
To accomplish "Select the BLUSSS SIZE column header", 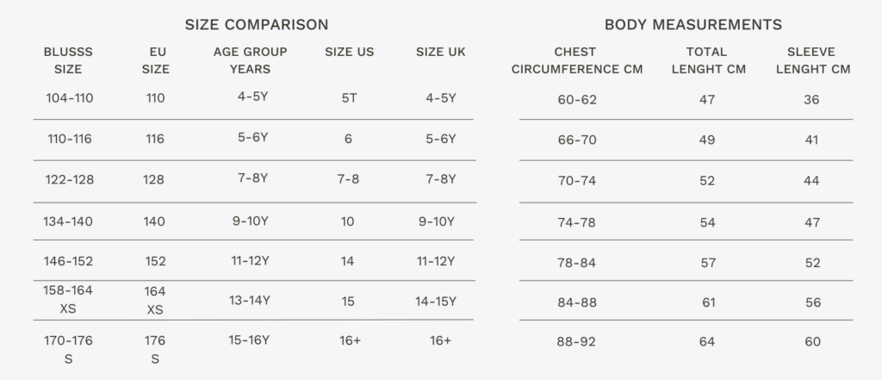I will [x=68, y=60].
